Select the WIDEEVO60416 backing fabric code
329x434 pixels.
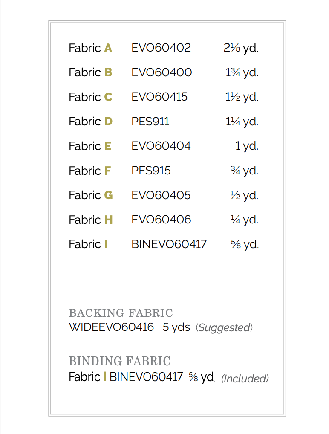(x=111, y=327)
